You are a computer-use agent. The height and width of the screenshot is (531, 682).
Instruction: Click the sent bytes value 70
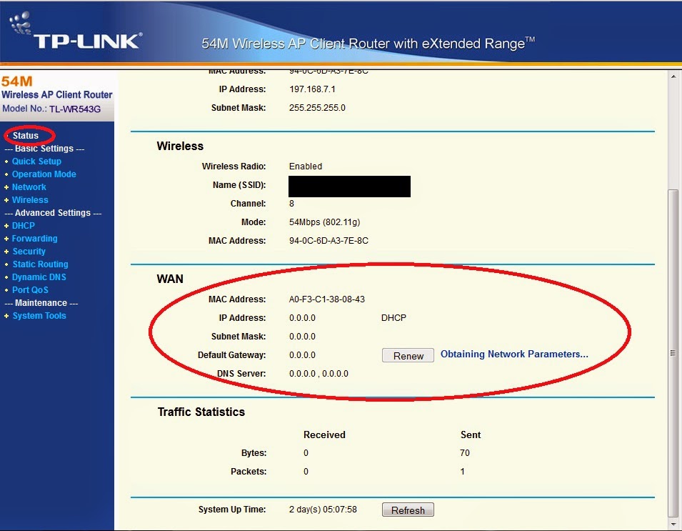pyautogui.click(x=464, y=452)
